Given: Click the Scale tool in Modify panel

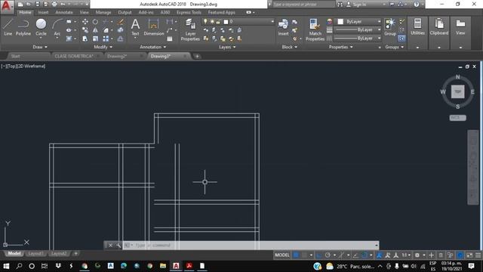Looking at the screenshot, I should click(95, 39).
